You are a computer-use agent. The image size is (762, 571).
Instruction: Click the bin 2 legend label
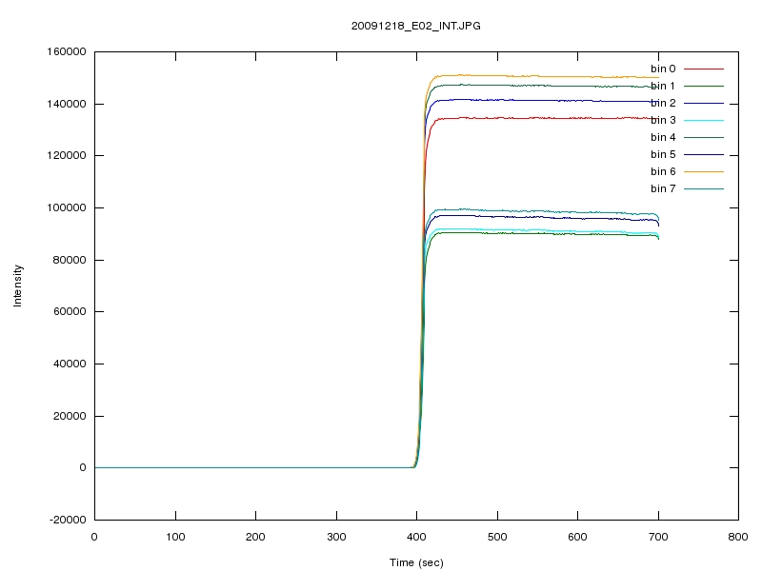coord(663,103)
